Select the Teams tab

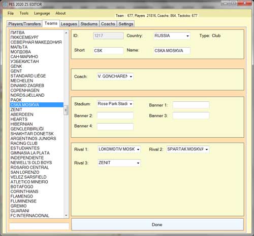[x=51, y=23]
